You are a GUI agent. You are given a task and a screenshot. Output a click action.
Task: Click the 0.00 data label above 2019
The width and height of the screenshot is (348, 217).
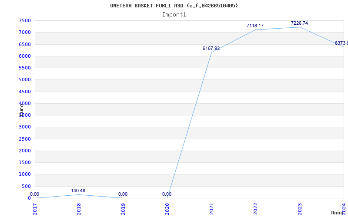123,194
